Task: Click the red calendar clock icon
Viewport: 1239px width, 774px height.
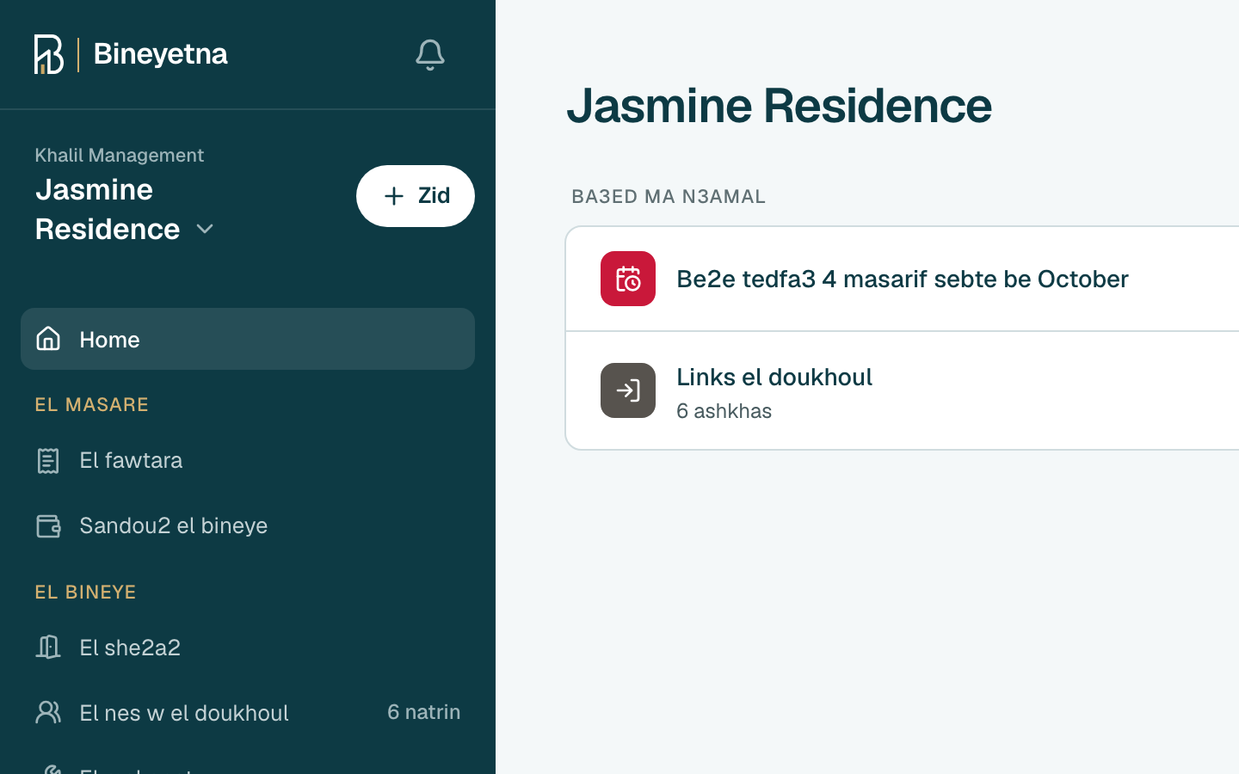Action: tap(628, 279)
